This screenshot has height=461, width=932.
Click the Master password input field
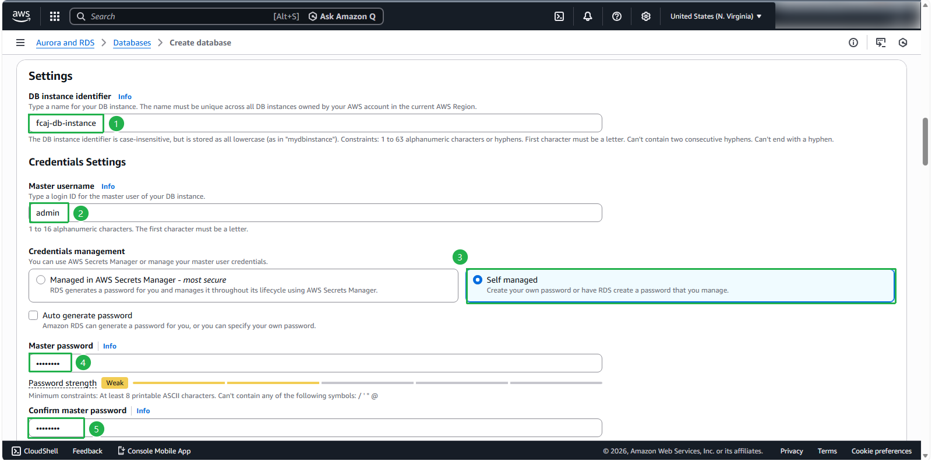click(x=315, y=363)
